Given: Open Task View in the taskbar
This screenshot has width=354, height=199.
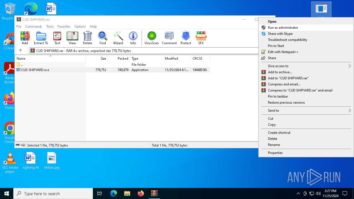Looking at the screenshot, I should 100,193.
